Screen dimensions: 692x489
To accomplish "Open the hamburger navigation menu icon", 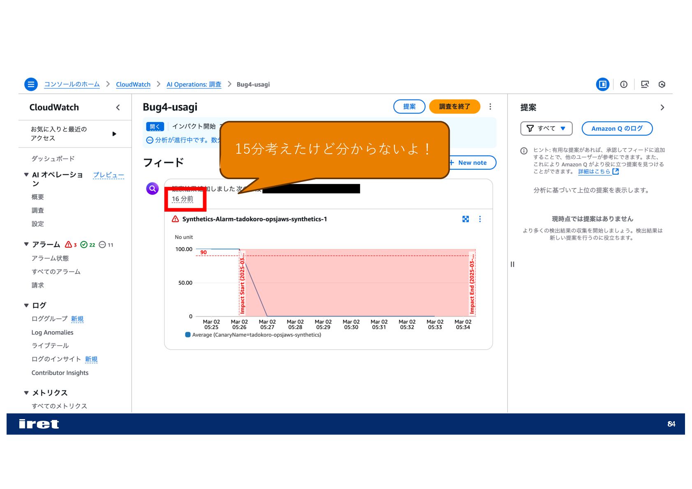I will click(31, 84).
